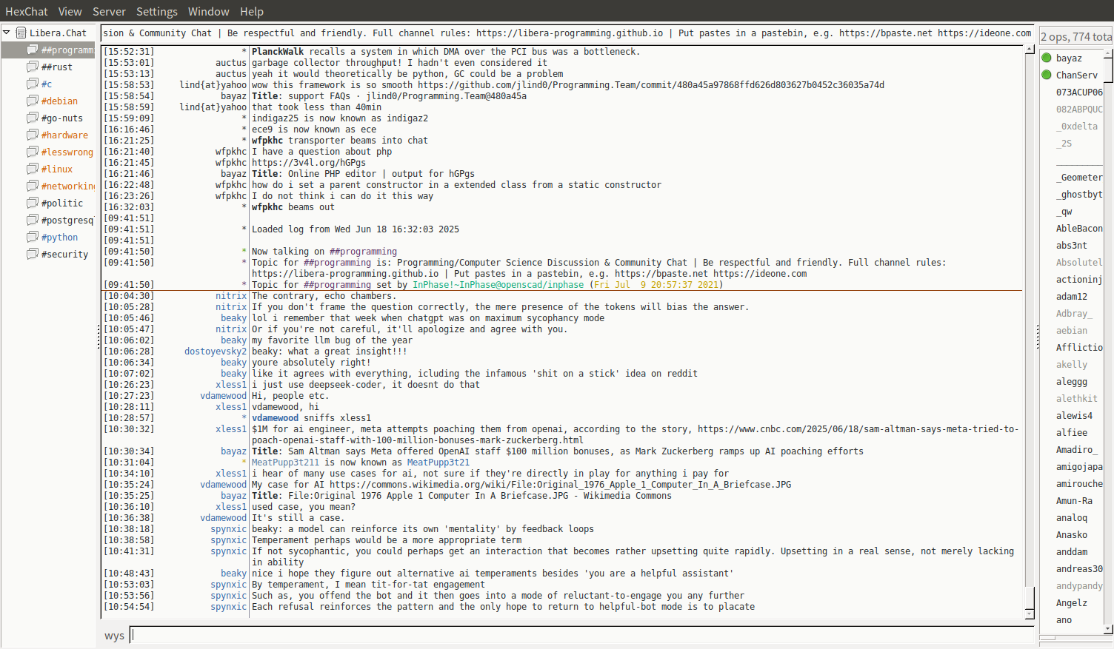Click the wys nickname button
Viewport: 1114px width, 649px height.
pos(114,636)
